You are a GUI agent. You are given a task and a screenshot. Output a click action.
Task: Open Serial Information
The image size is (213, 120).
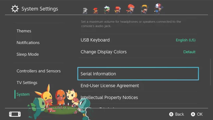pyautogui.click(x=138, y=74)
